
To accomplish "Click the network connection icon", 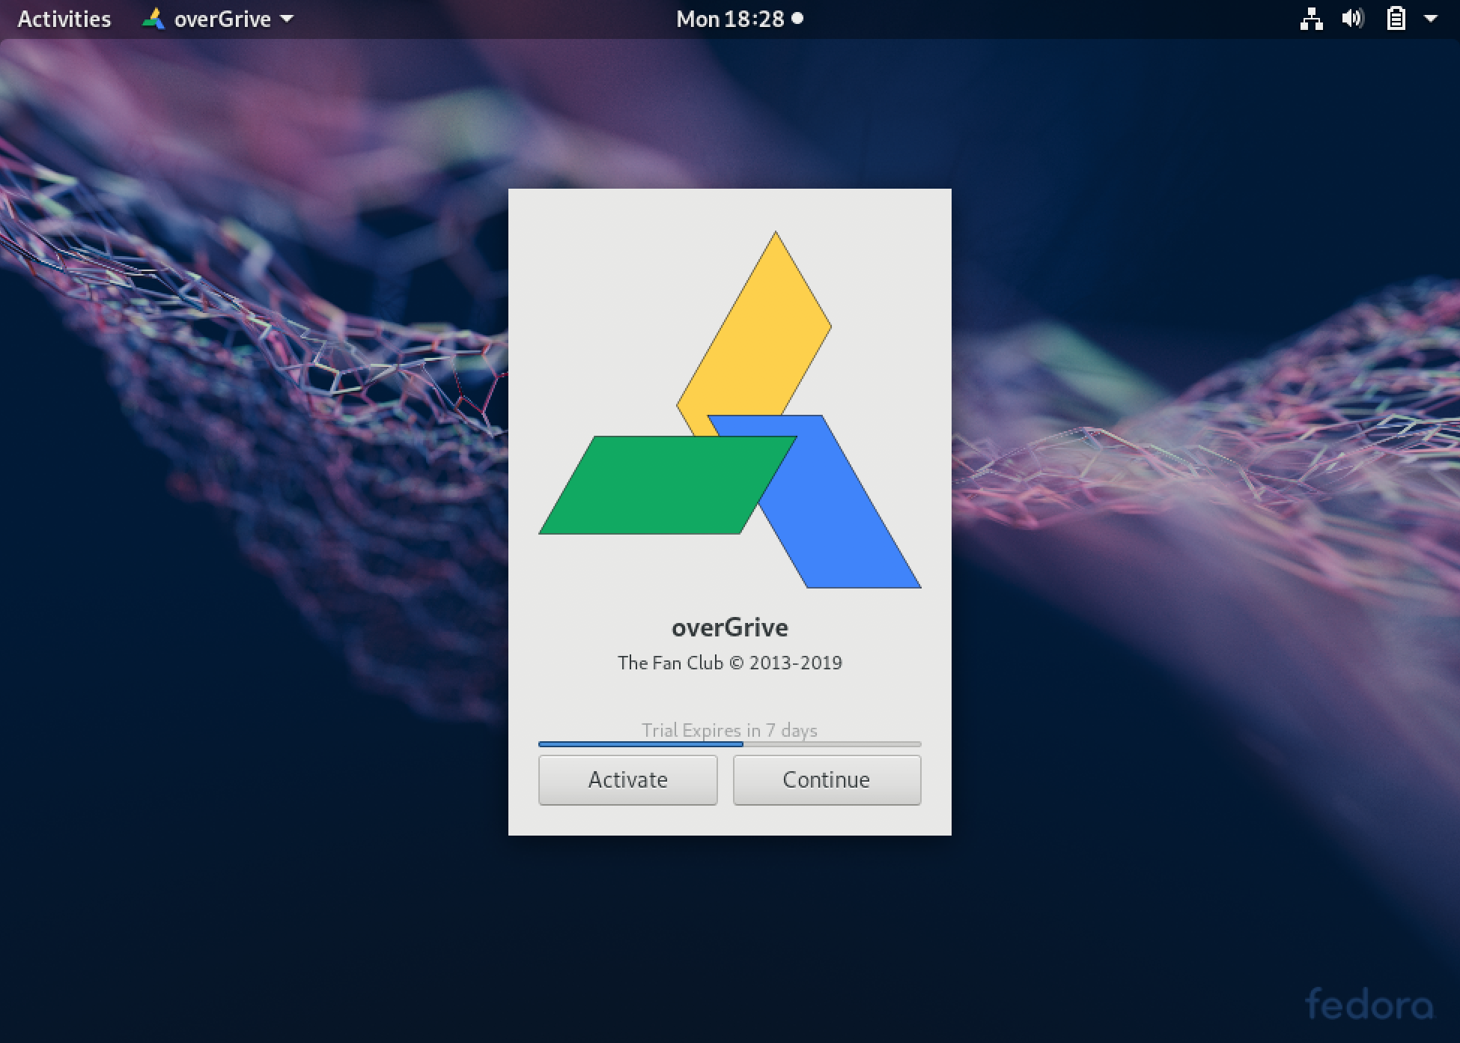I will click(1311, 19).
